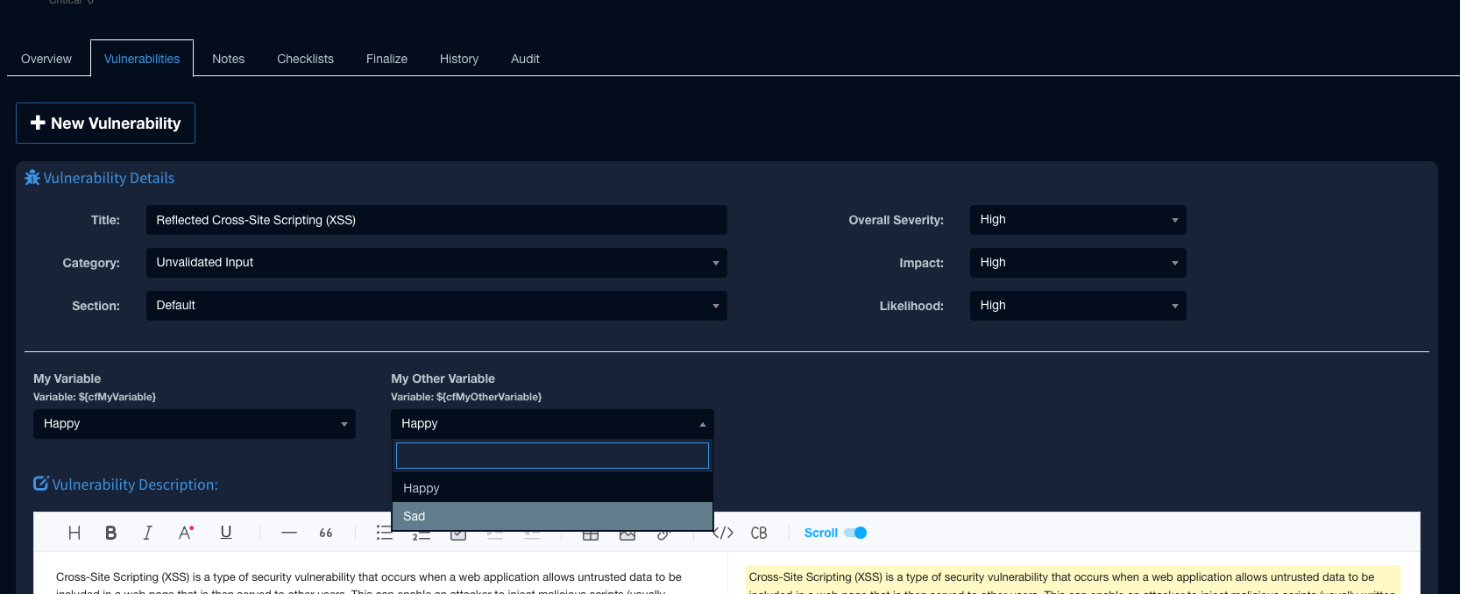
Task: Click the 'Variable: ${cfMyOtherVariable}' text
Action: point(466,397)
